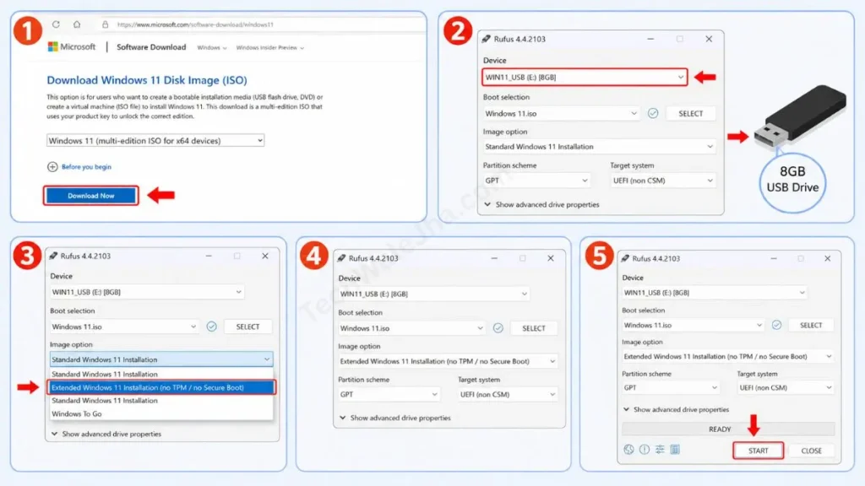865x486 pixels.
Task: Click the browser reload icon
Action: (x=56, y=24)
